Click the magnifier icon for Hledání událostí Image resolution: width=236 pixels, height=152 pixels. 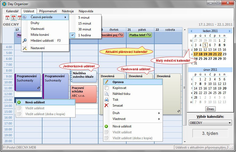(25, 41)
